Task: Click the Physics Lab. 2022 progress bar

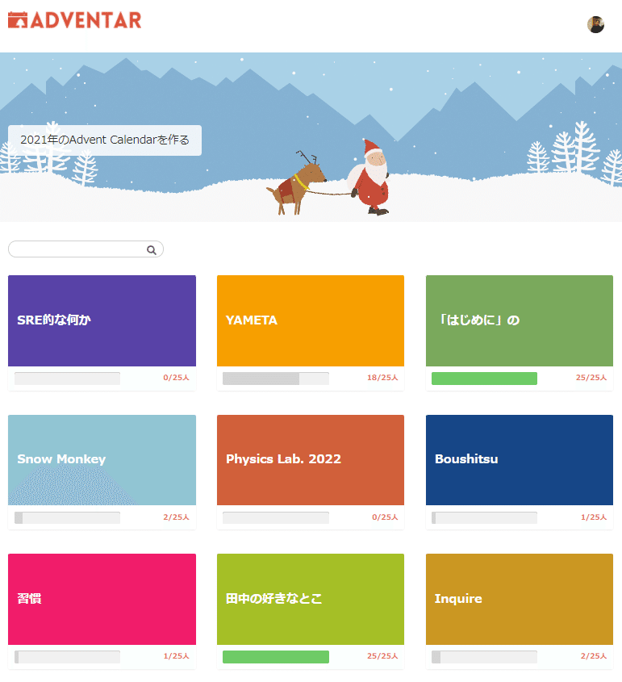Action: coord(276,517)
